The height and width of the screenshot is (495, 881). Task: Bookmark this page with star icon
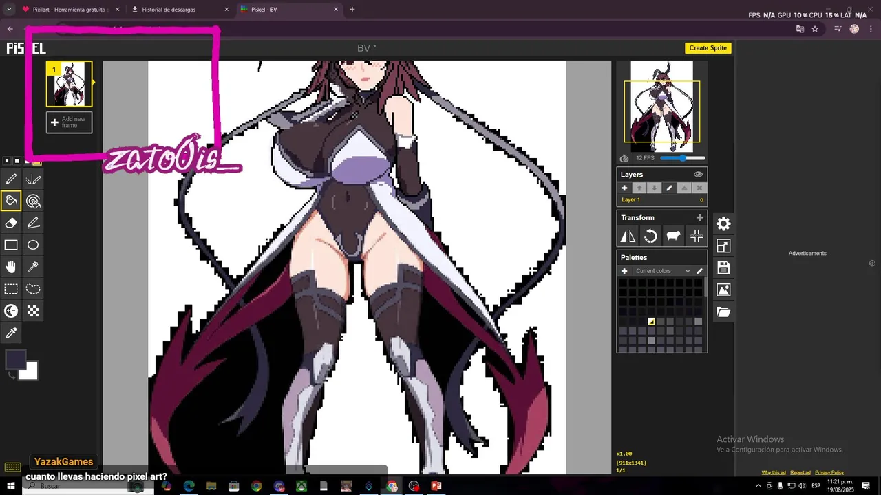tap(815, 29)
